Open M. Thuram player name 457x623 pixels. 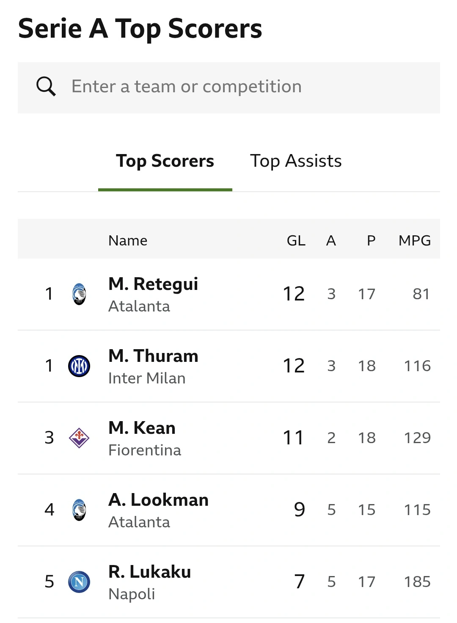pyautogui.click(x=153, y=356)
